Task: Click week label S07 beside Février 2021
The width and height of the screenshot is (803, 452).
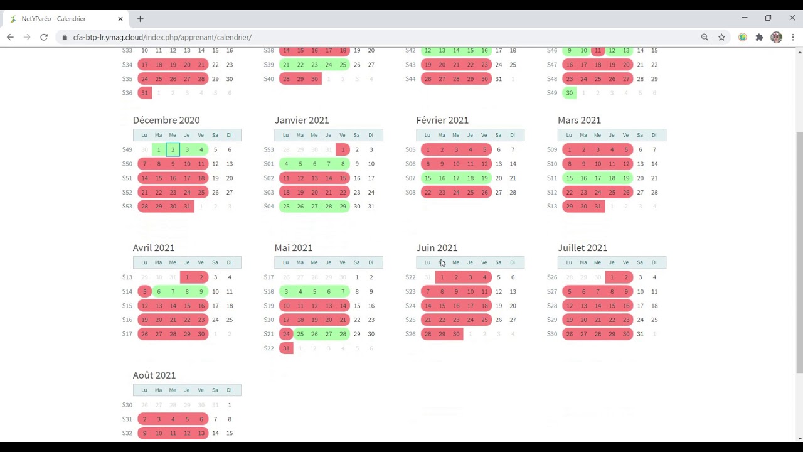Action: (x=410, y=178)
